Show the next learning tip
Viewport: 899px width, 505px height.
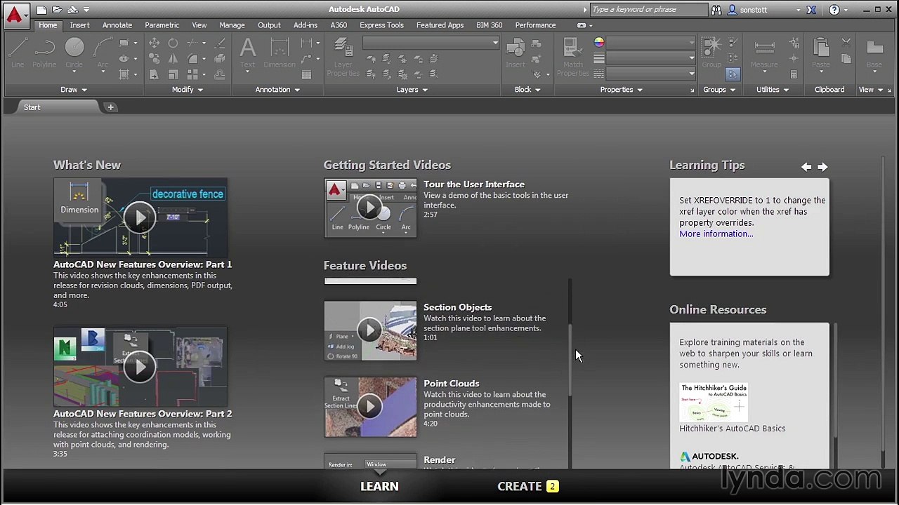[822, 167]
